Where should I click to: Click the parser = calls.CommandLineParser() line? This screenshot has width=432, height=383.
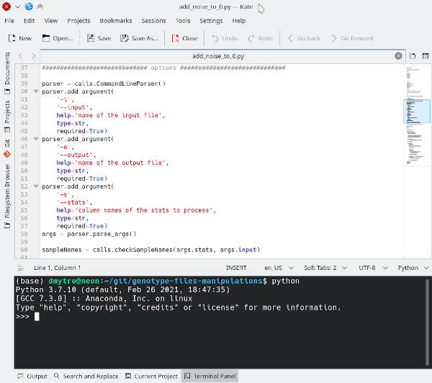click(104, 84)
